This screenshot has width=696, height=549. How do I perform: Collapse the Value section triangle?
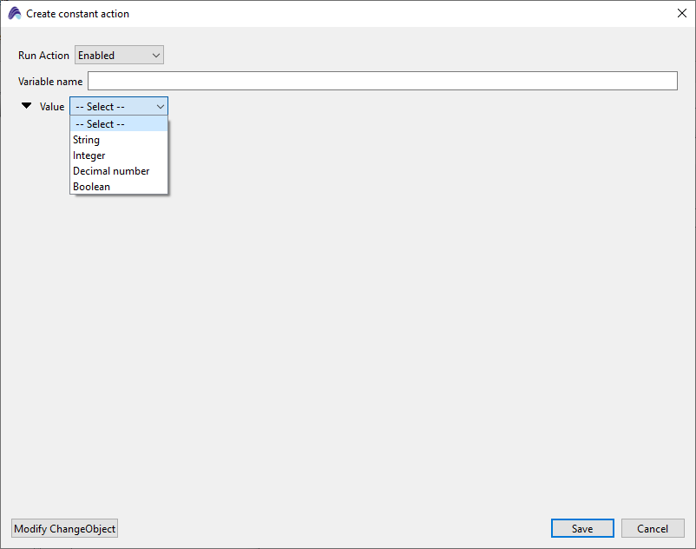pyautogui.click(x=27, y=106)
